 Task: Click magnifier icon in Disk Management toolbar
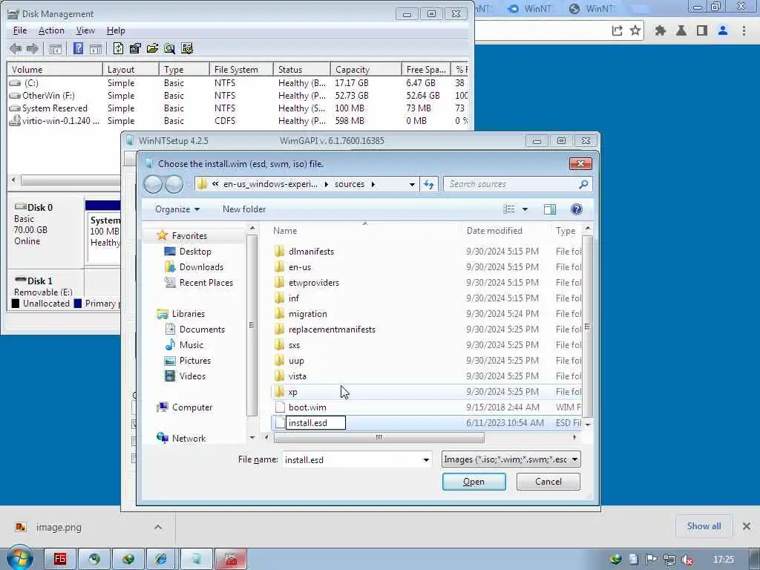(x=169, y=48)
